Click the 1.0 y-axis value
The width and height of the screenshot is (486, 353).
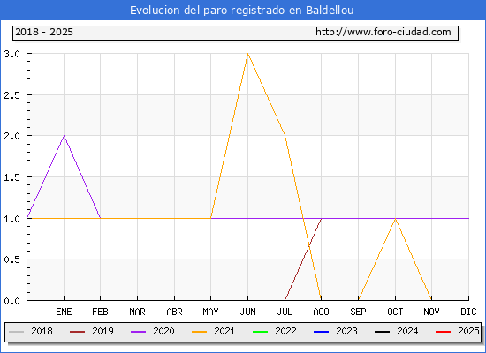pyautogui.click(x=11, y=219)
